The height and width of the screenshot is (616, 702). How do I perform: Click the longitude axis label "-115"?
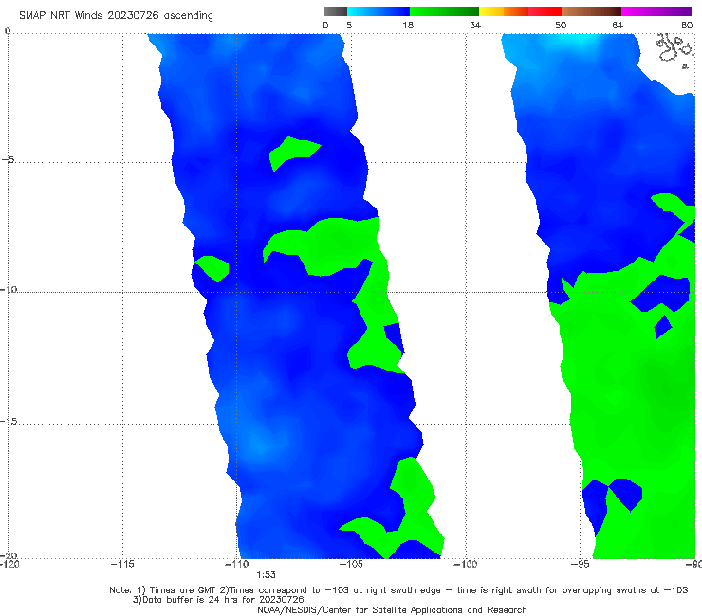[x=122, y=564]
